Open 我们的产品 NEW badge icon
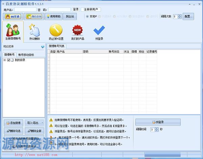This screenshot has height=159, width=203. [x=77, y=32]
